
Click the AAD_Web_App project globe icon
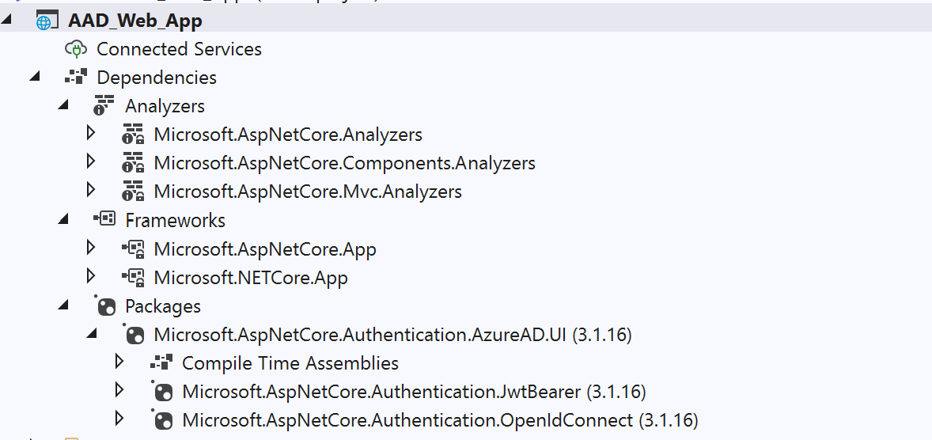[47, 21]
